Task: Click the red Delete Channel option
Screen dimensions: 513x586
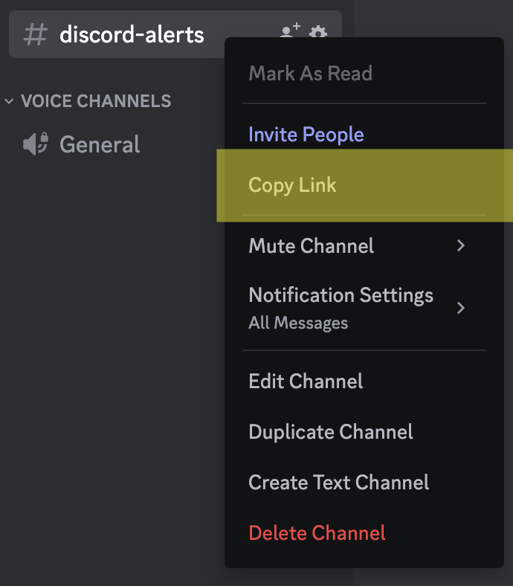Action: point(317,532)
